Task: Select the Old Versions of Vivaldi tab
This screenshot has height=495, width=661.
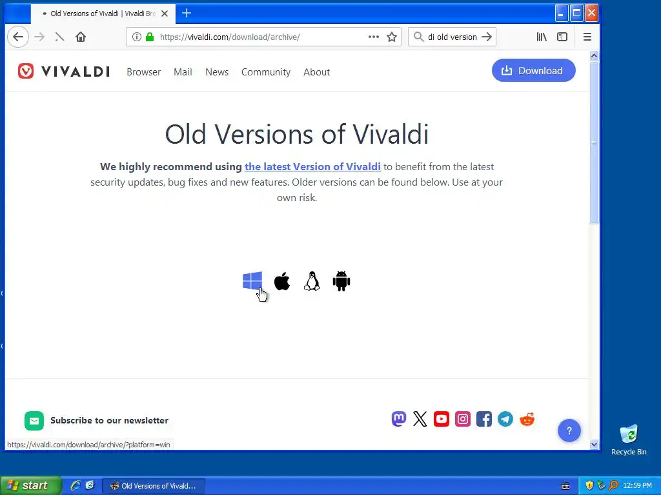Action: [x=103, y=14]
